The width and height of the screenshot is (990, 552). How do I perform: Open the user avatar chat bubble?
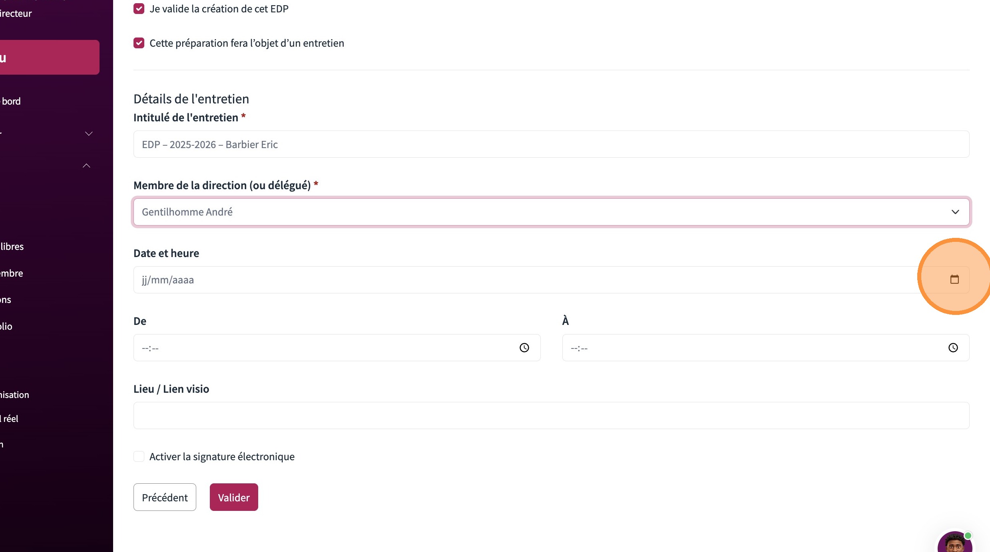tap(955, 543)
